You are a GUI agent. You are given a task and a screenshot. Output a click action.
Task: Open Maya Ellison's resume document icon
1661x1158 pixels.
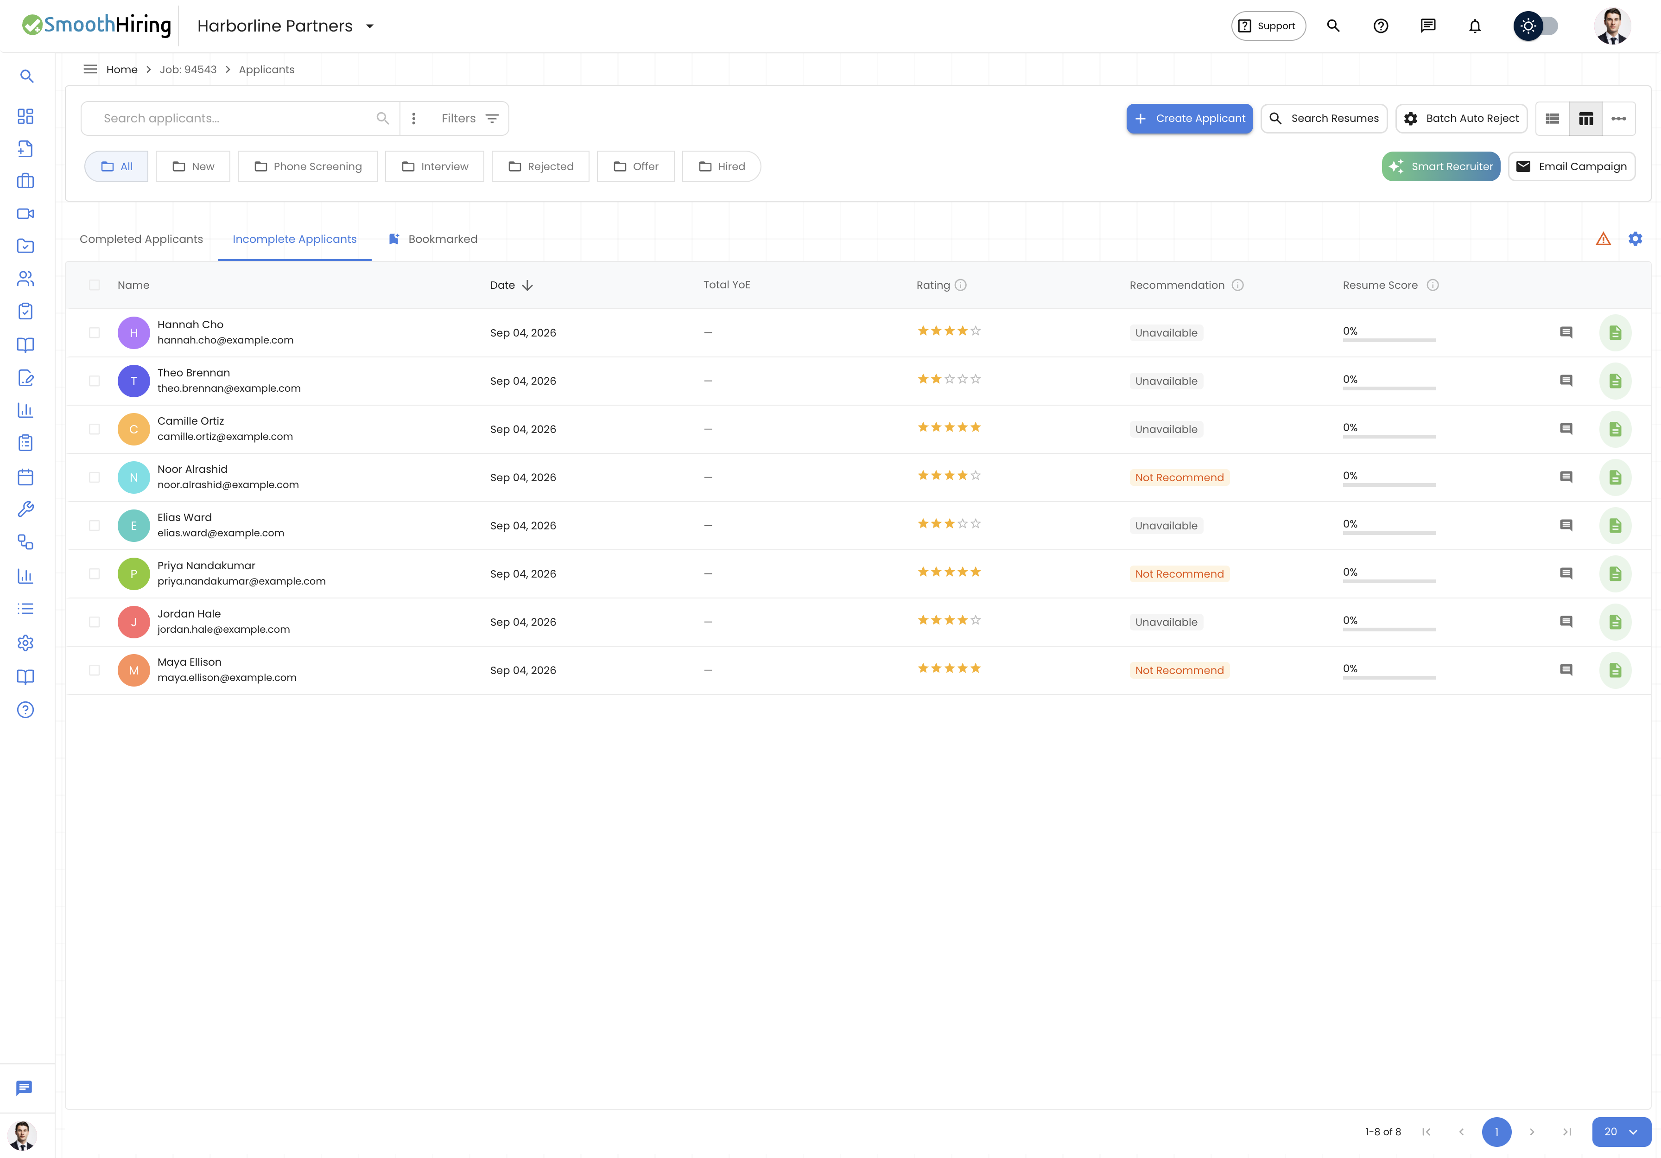[x=1615, y=670]
